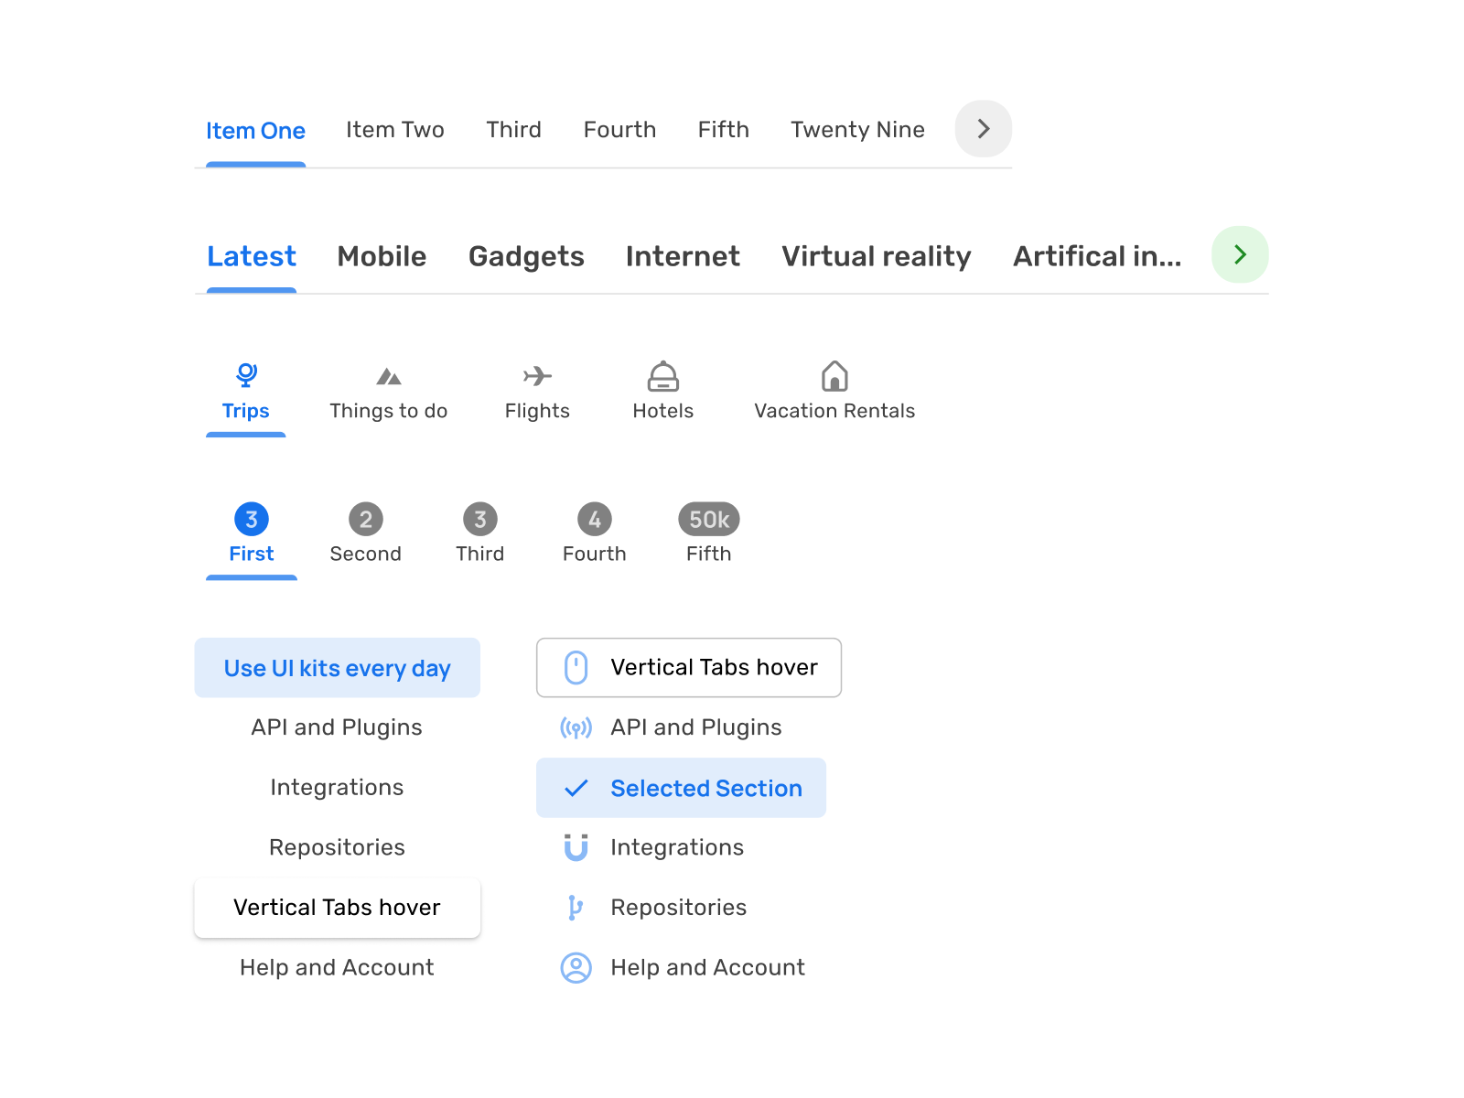Open the Hotels bell icon tab

tap(663, 376)
